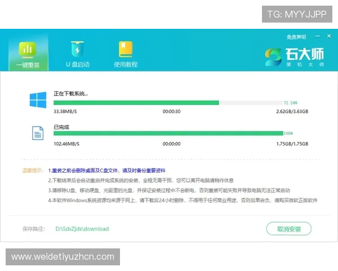Image resolution: width=338 pixels, height=271 pixels.
Task: Select warning tip 1 about C盘文件
Action: click(106, 171)
